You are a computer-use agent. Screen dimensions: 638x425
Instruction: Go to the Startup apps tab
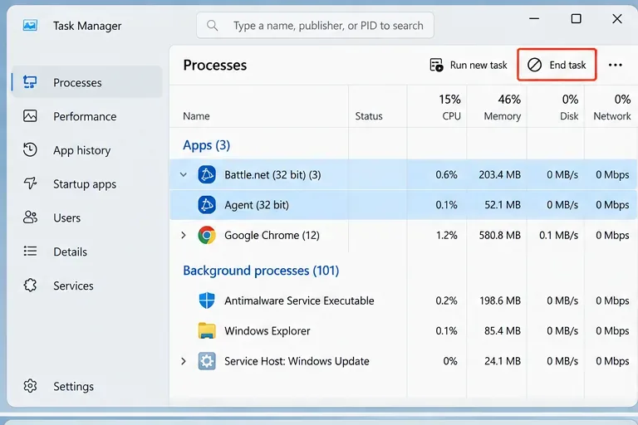click(x=85, y=183)
